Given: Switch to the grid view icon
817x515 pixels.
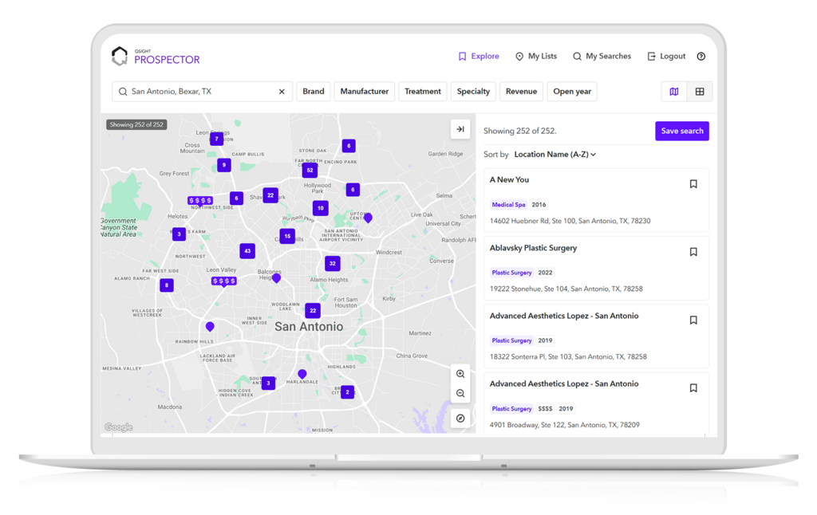Looking at the screenshot, I should (700, 91).
